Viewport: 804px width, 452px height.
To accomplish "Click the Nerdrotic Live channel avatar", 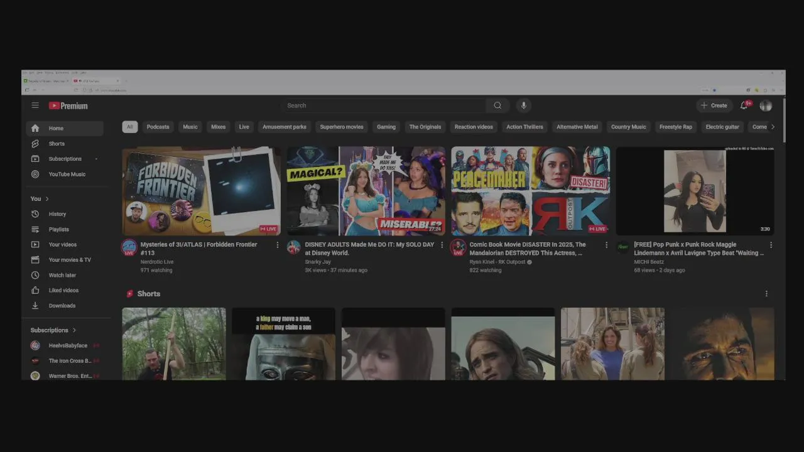I will [x=129, y=247].
